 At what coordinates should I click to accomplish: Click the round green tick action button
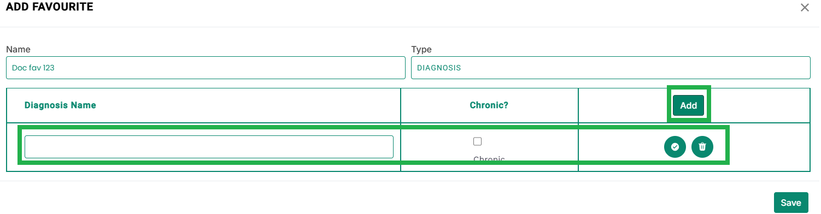pyautogui.click(x=675, y=147)
